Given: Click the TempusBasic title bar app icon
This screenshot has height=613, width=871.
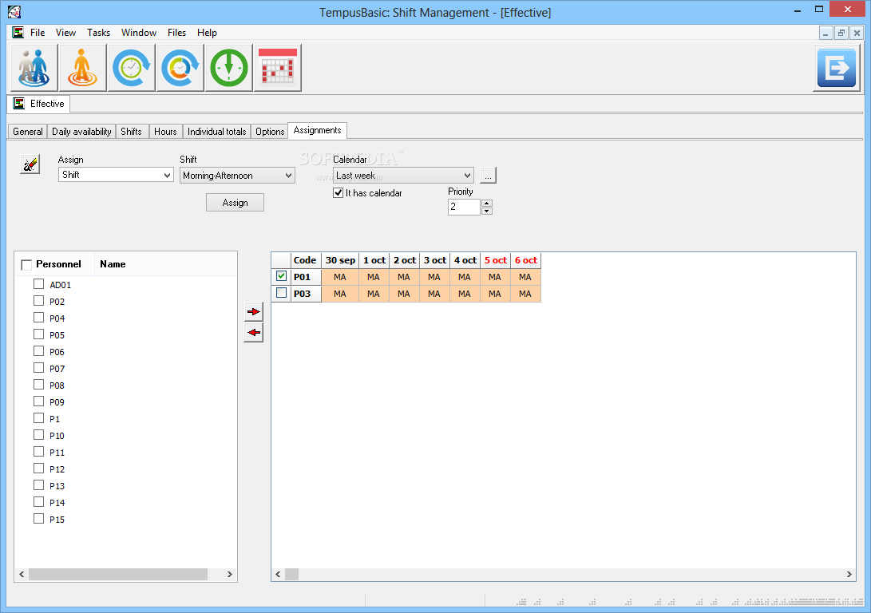Looking at the screenshot, I should (14, 11).
